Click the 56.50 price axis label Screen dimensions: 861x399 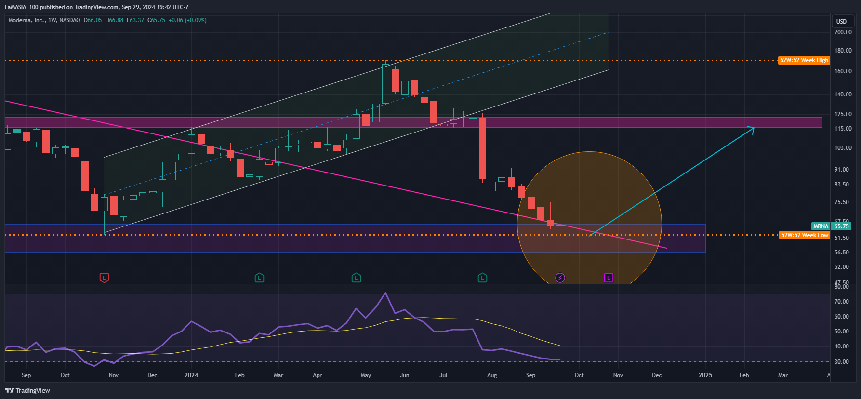(x=842, y=253)
